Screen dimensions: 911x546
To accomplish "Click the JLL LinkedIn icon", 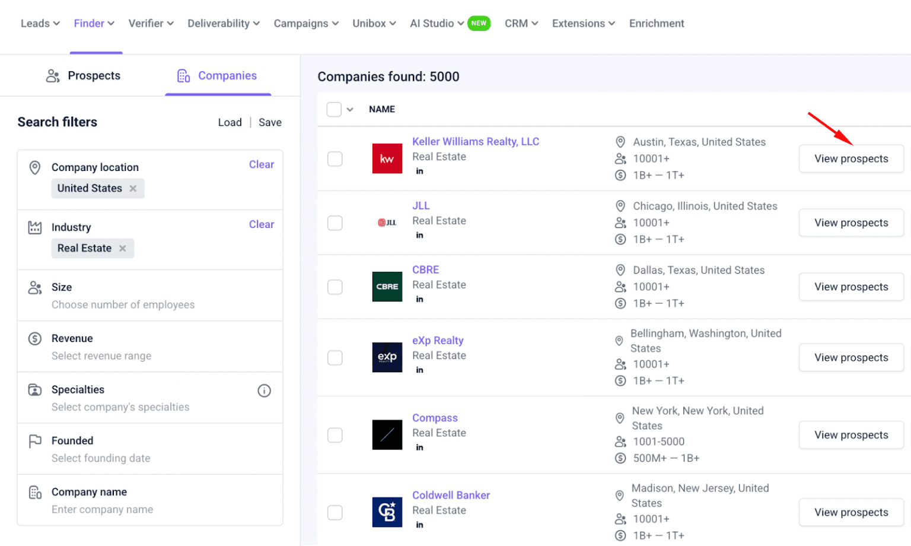I will click(419, 236).
